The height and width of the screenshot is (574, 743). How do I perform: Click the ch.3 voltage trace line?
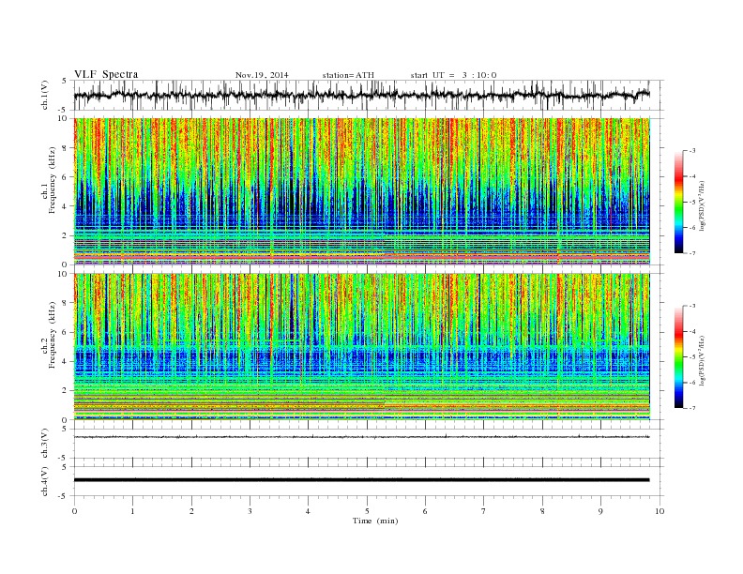click(x=361, y=437)
